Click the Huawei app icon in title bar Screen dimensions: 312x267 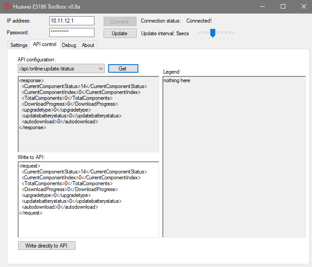[7, 6]
